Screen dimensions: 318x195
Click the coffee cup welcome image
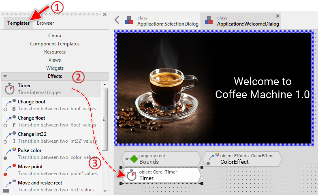[170, 89]
